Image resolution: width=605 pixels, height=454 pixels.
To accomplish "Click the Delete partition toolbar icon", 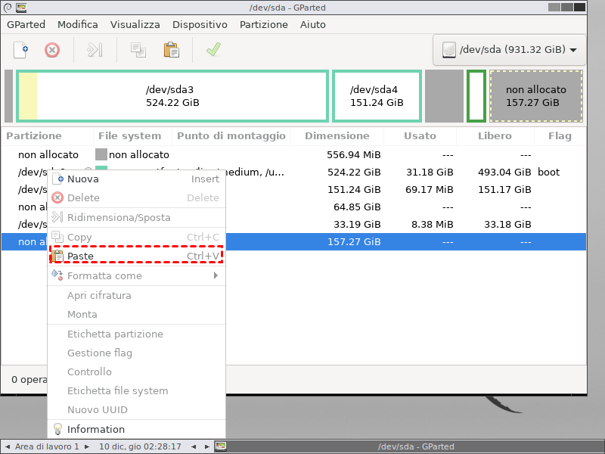I will (x=52, y=50).
